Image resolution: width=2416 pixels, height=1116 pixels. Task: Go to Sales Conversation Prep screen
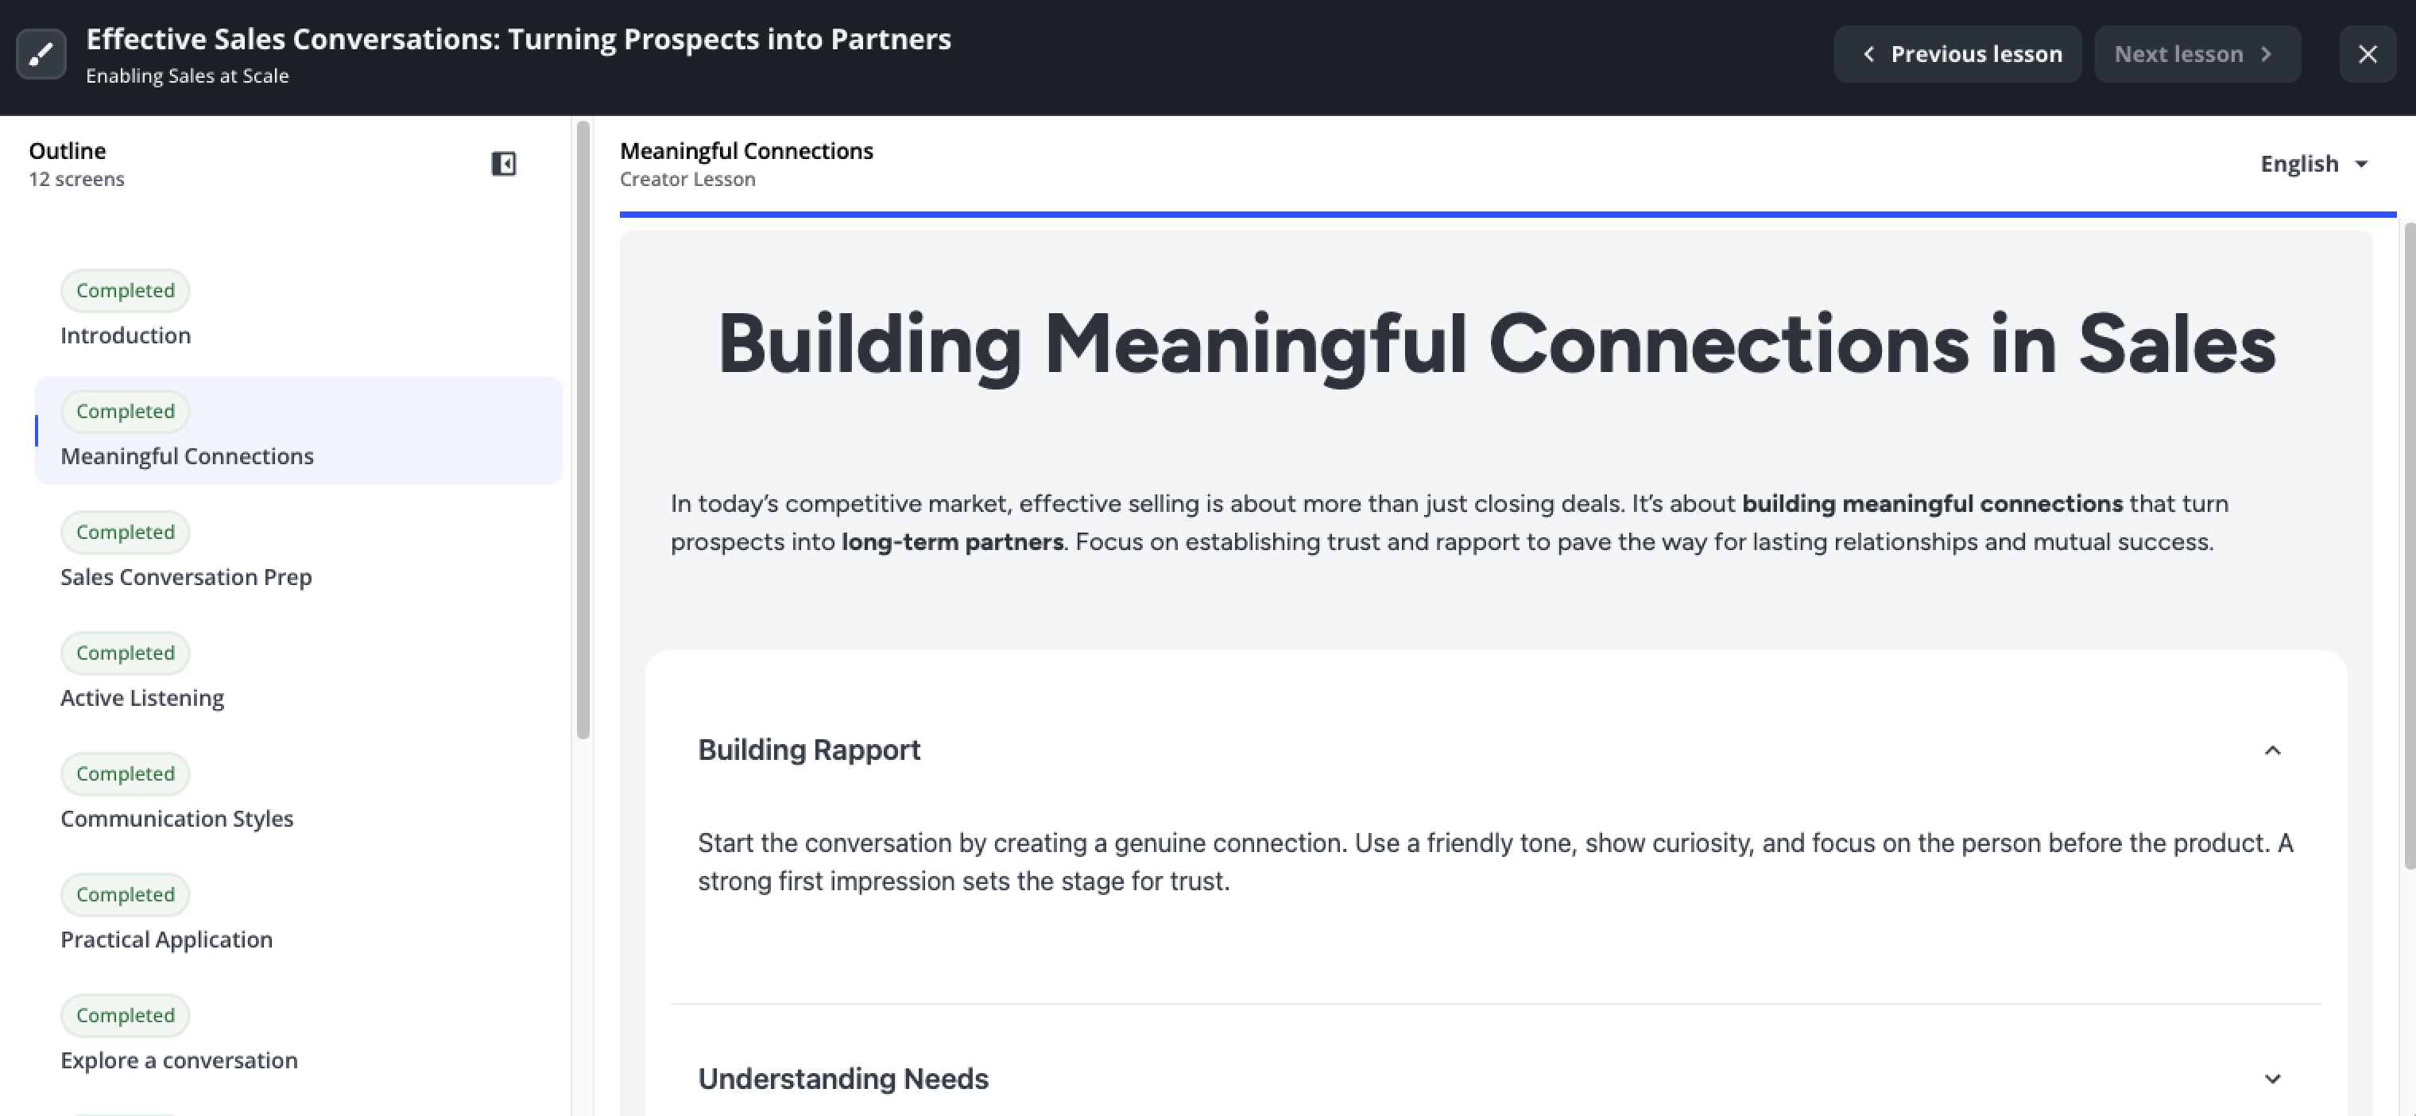pyautogui.click(x=186, y=578)
